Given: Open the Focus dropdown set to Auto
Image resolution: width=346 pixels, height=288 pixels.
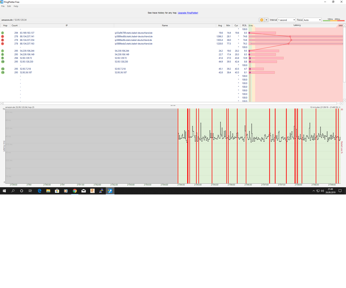Looking at the screenshot, I should pyautogui.click(x=312, y=20).
